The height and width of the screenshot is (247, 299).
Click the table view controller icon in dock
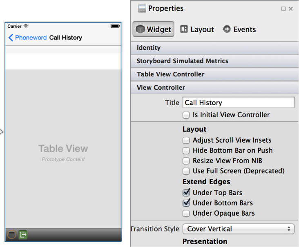coord(12,234)
